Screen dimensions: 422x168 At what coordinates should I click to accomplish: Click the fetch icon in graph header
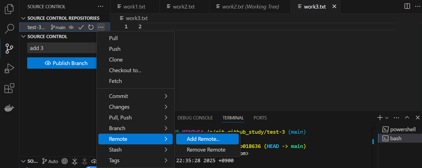click(74, 161)
